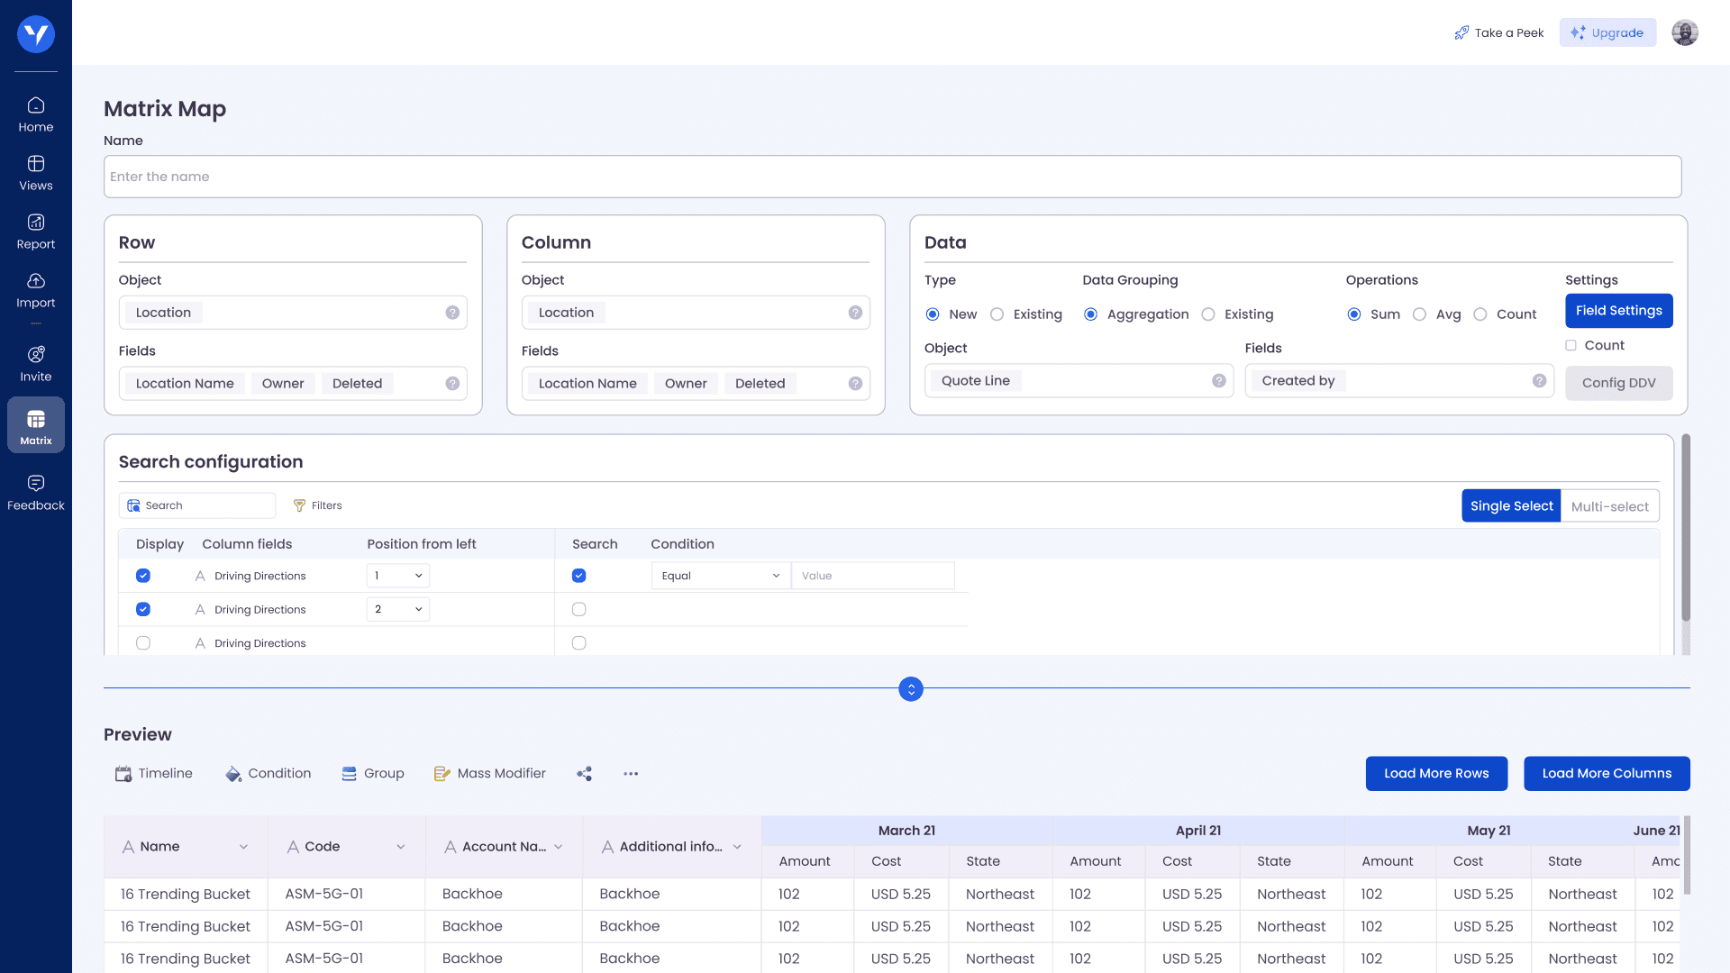Screen dimensions: 1730x973
Task: Switch to Multi-select tab
Action: coord(1609,506)
